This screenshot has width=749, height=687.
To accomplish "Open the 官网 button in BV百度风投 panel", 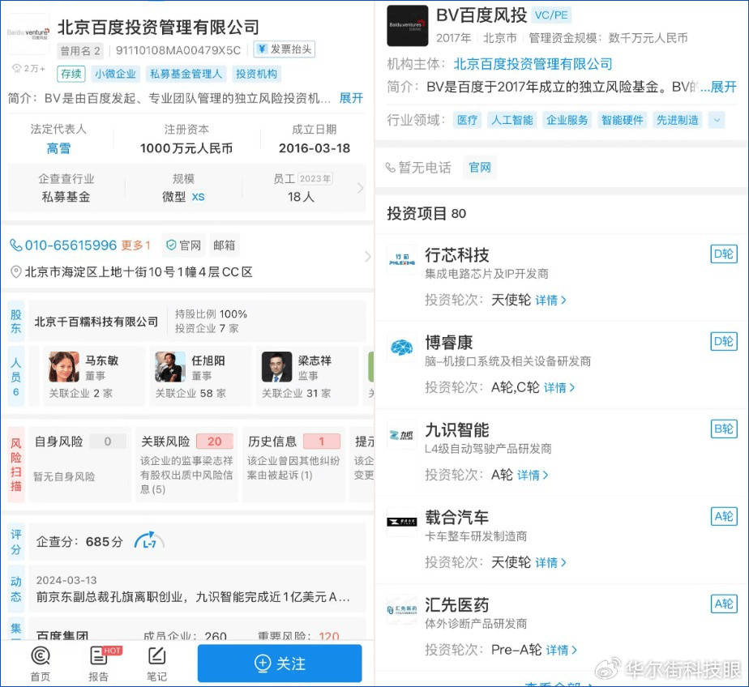I will 480,167.
